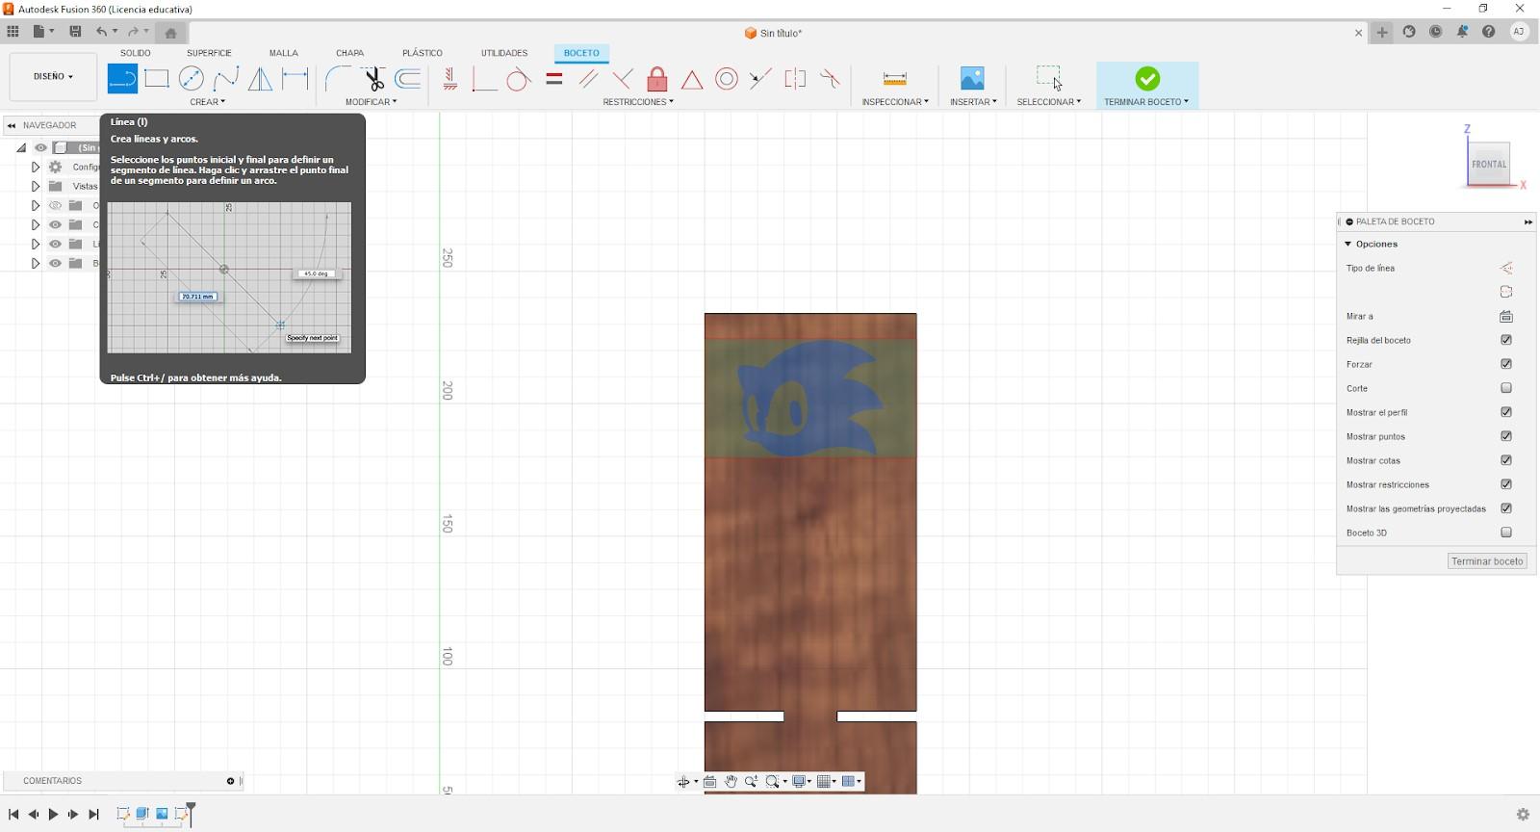Switch to the SUPERFICIE tab
Viewport: 1540px width, 832px height.
tap(209, 53)
